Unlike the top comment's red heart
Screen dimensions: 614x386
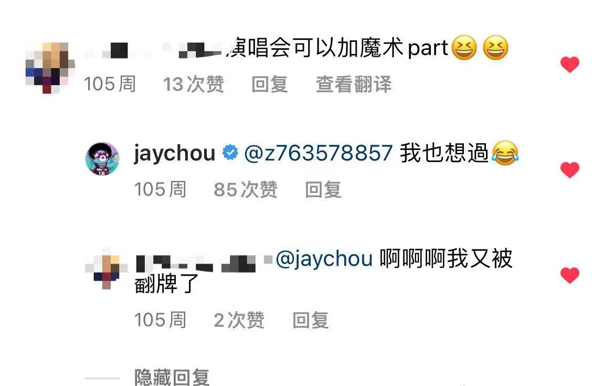570,65
